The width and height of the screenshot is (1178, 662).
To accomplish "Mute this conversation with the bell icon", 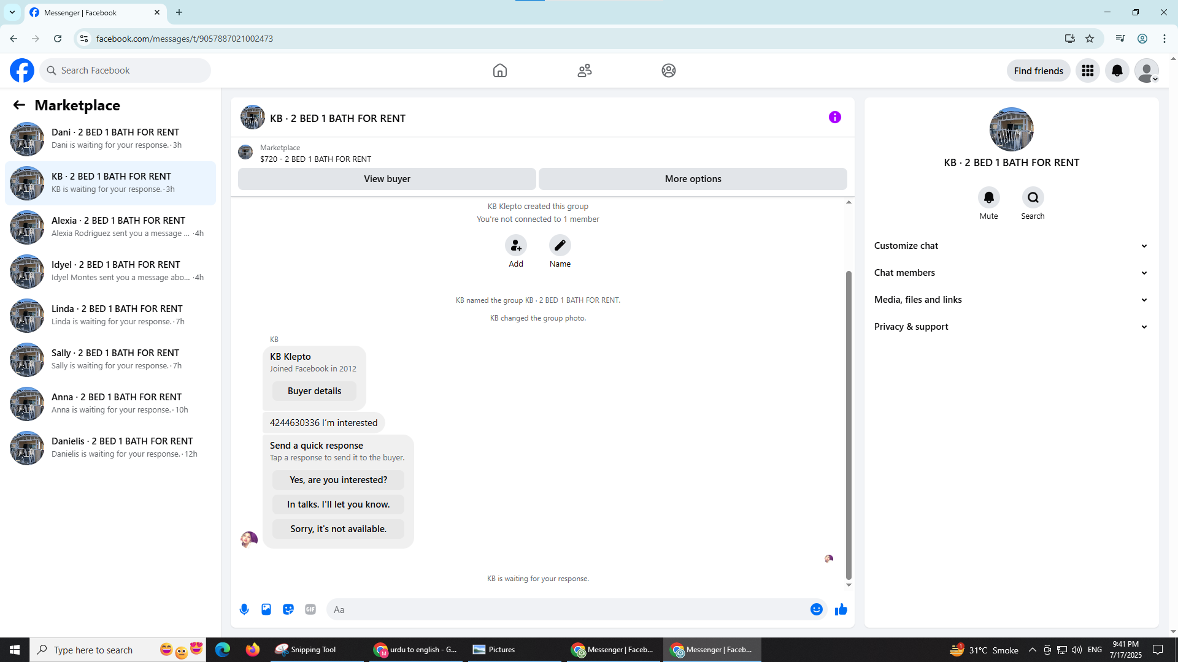I will pos(989,197).
